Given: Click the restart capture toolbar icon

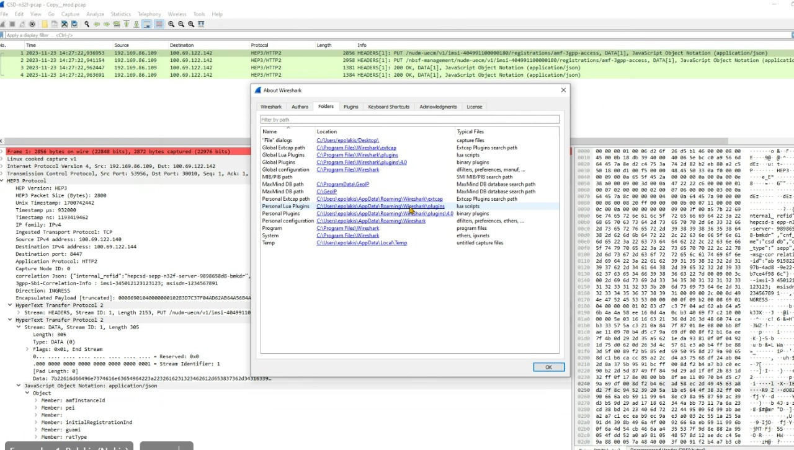Looking at the screenshot, I should pyautogui.click(x=22, y=24).
